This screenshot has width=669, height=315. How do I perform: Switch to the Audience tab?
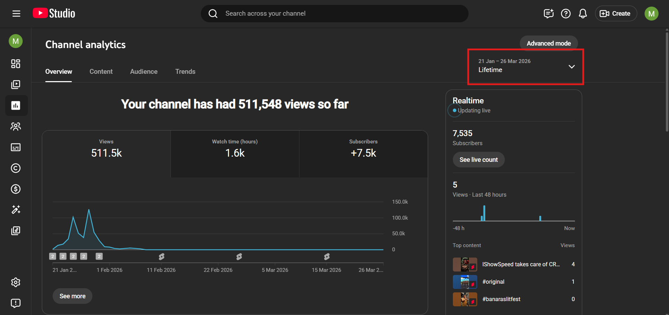(x=144, y=72)
